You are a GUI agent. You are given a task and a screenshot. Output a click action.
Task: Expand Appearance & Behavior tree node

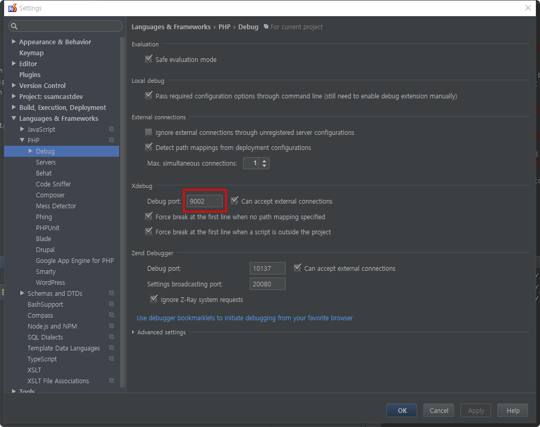pos(14,42)
